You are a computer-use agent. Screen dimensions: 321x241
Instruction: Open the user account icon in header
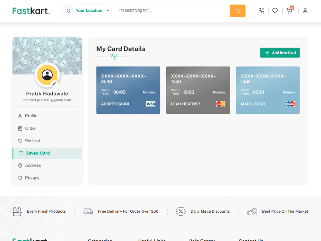pos(305,11)
